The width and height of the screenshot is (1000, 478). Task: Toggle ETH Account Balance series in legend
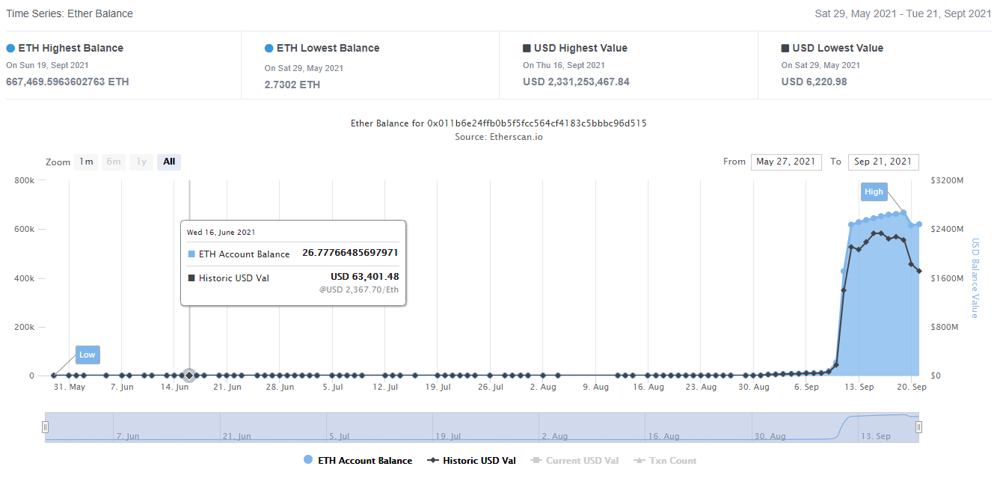pyautogui.click(x=358, y=461)
